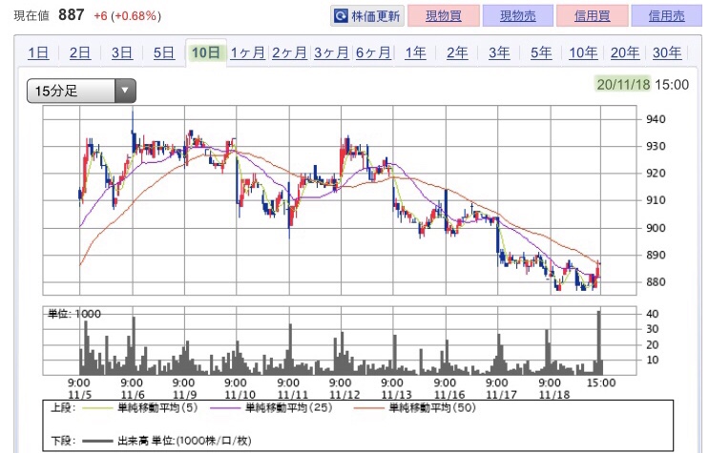Switch chart to the 2年 tab
Screen dimensions: 709x453
tap(457, 52)
